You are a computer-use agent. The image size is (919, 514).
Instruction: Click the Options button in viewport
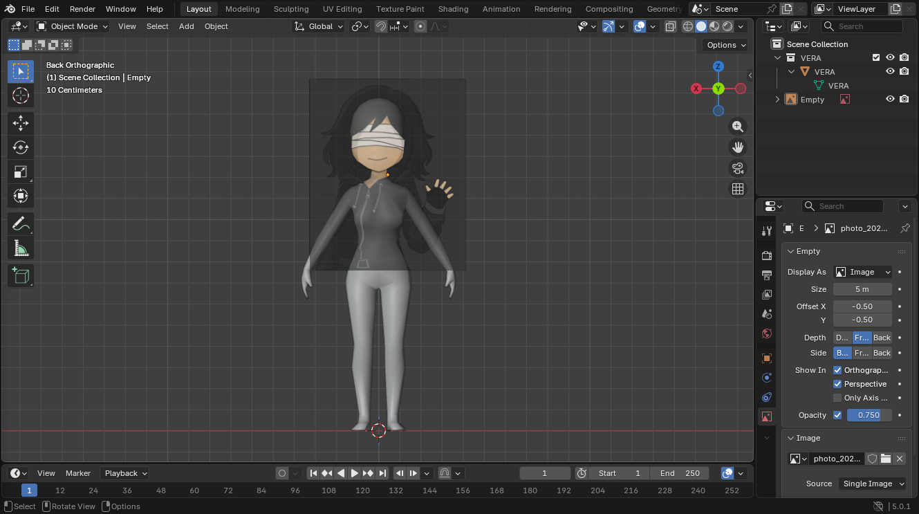[x=725, y=45]
